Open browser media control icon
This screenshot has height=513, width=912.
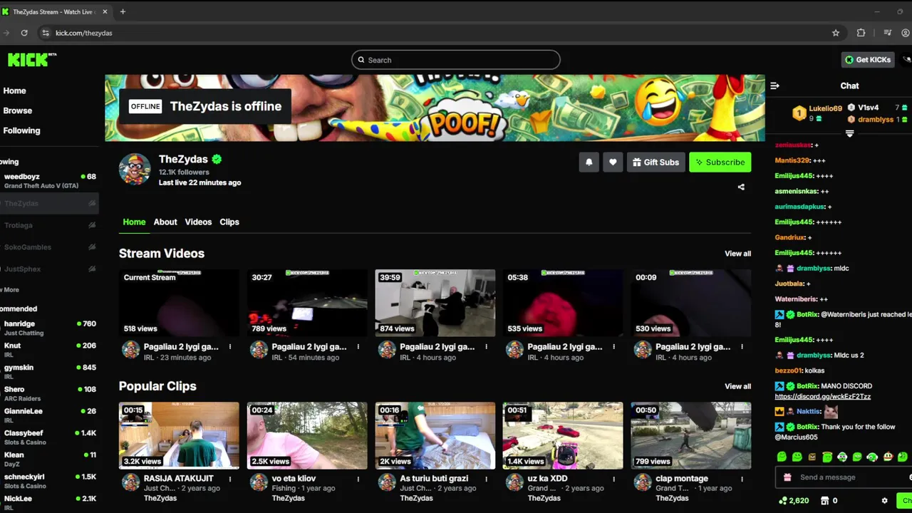[887, 33]
